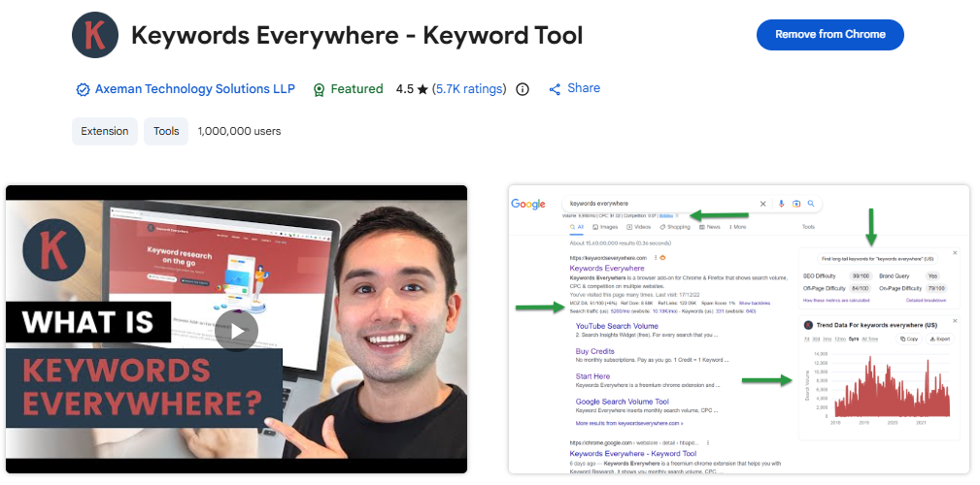The width and height of the screenshot is (980, 485).
Task: Open Axeman Technology Solutions LLP publisher link
Action: click(194, 89)
